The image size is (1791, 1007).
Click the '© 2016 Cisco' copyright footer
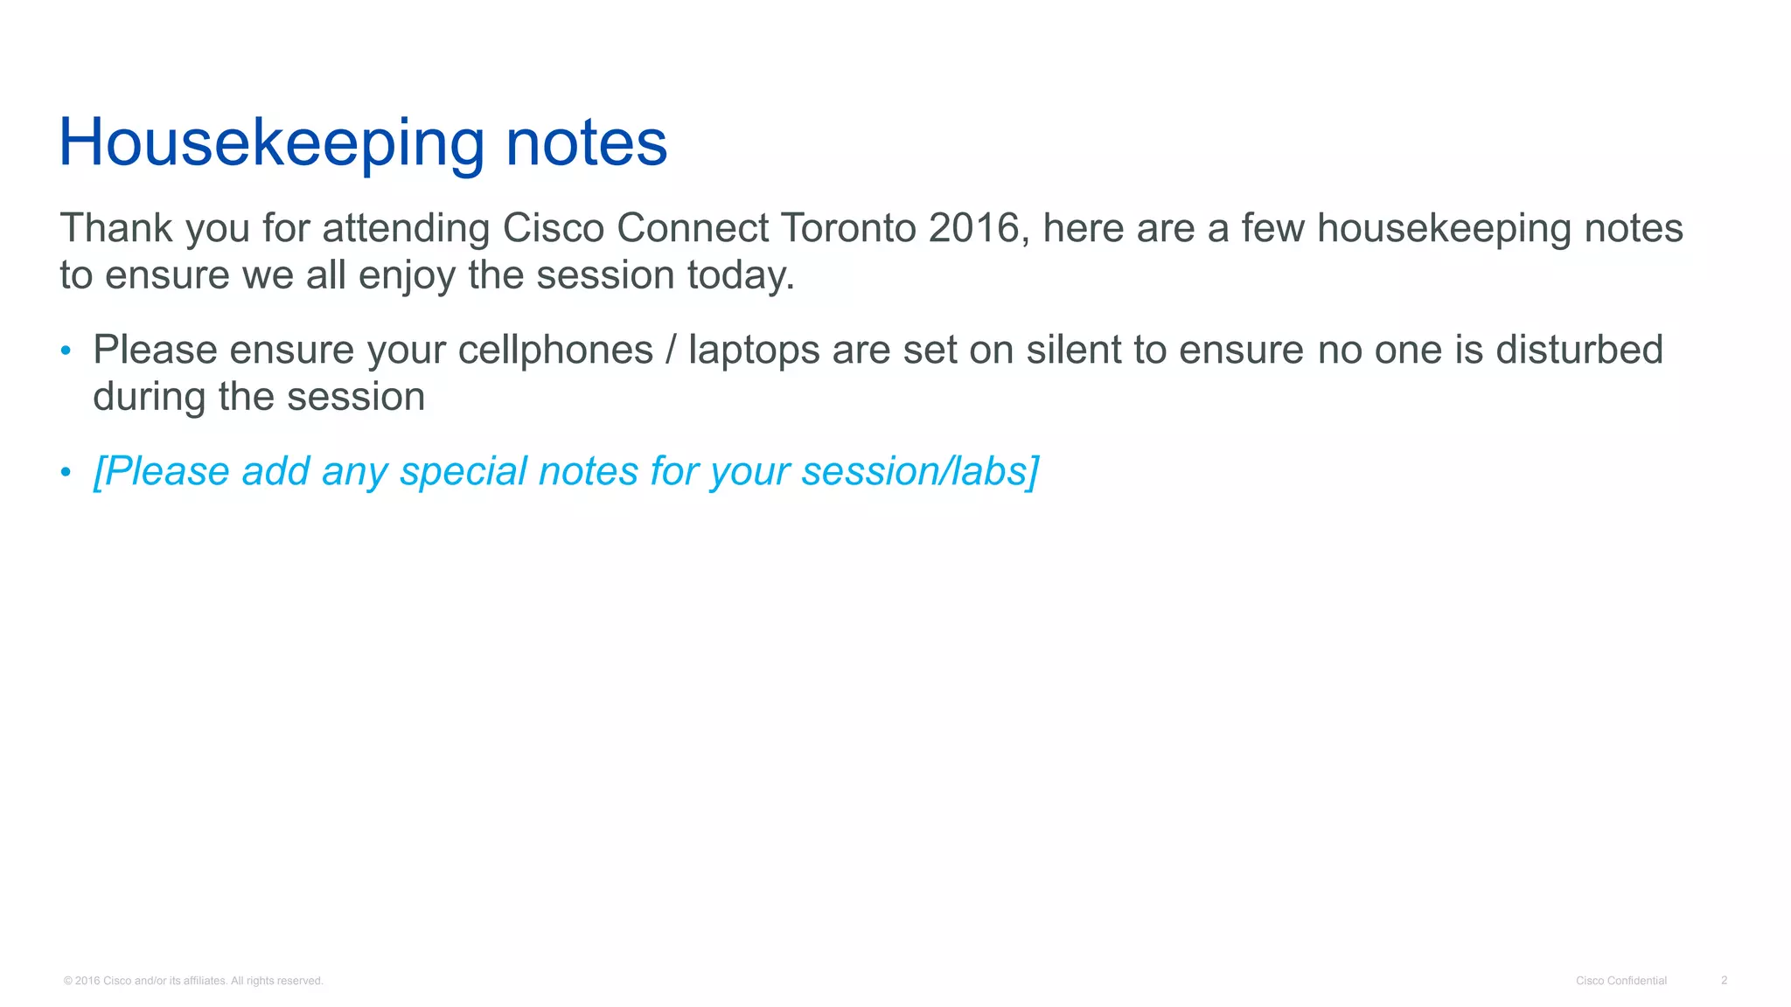193,981
